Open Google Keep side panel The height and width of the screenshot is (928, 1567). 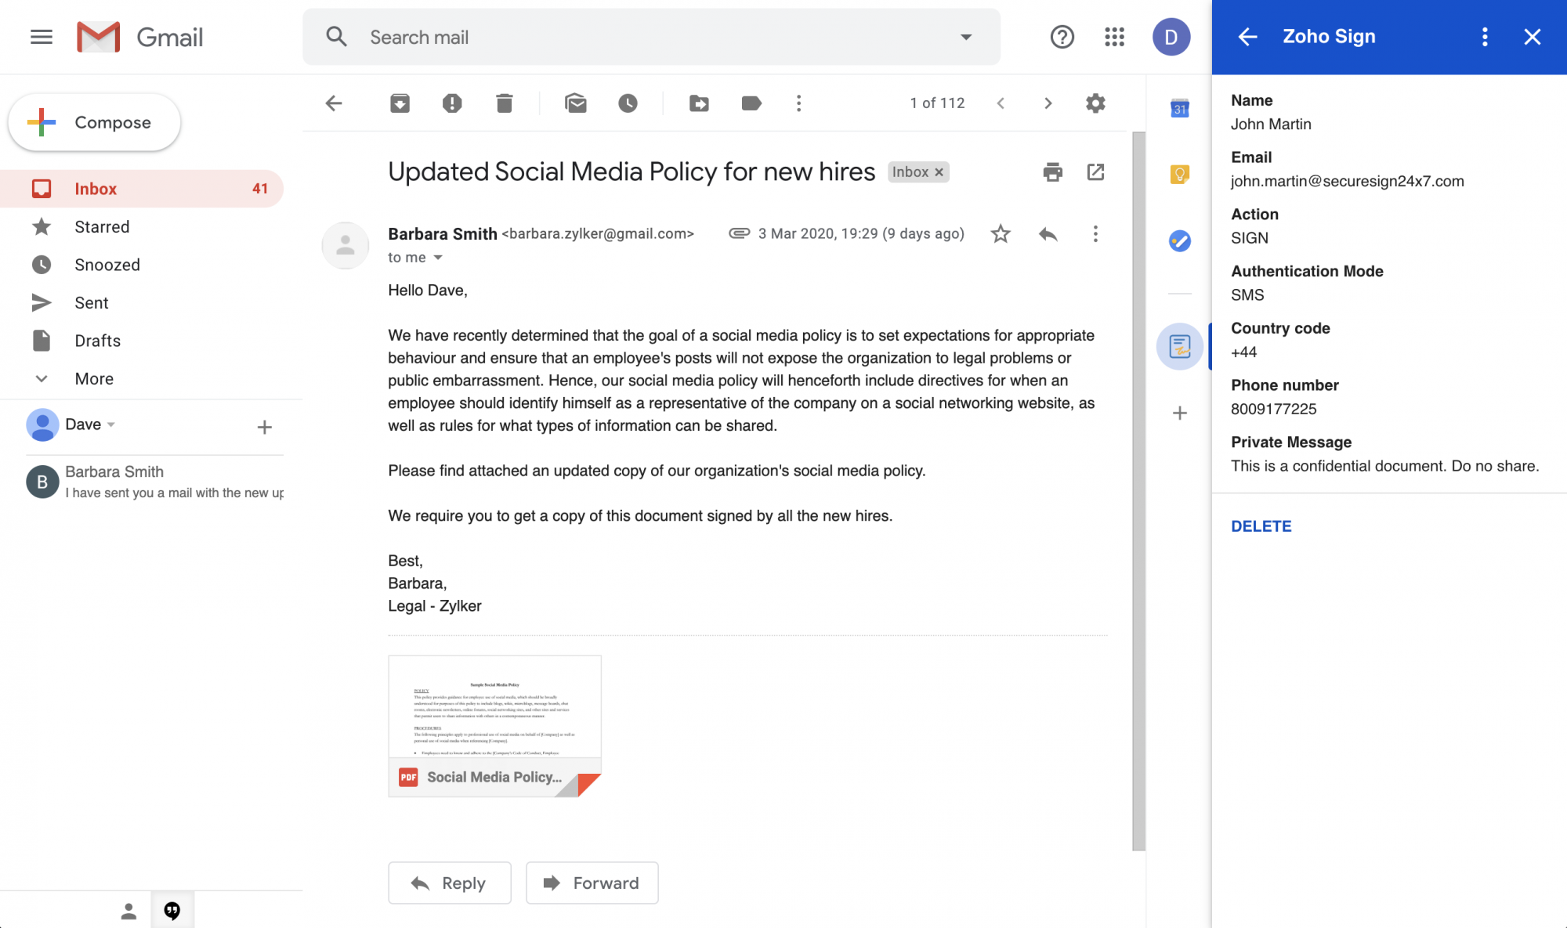pyautogui.click(x=1179, y=174)
